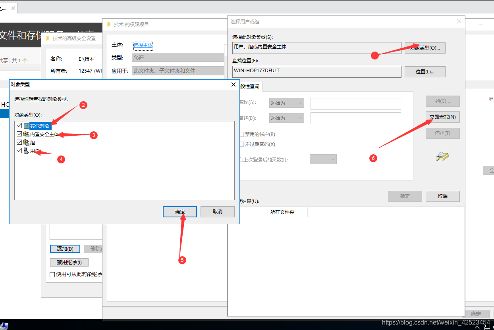Open the 描述 起始为 dropdown

coord(286,118)
